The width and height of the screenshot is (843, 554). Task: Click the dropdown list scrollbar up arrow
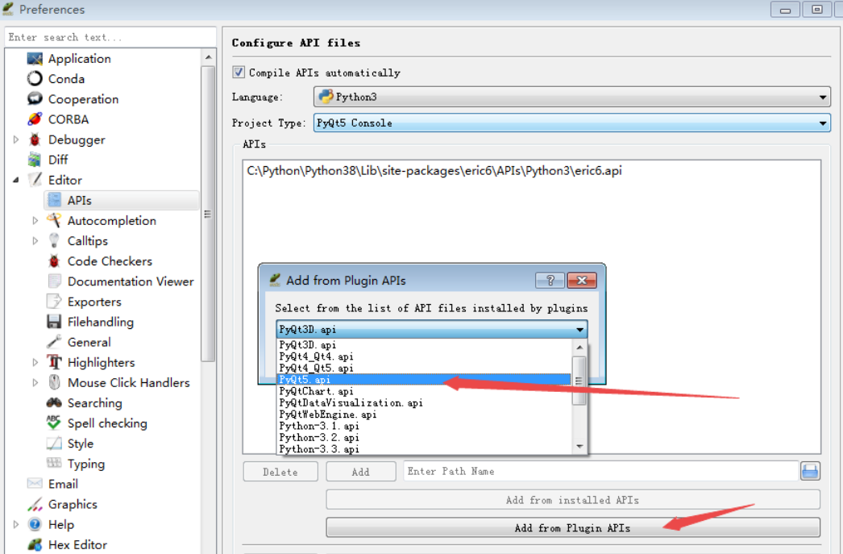coord(579,348)
